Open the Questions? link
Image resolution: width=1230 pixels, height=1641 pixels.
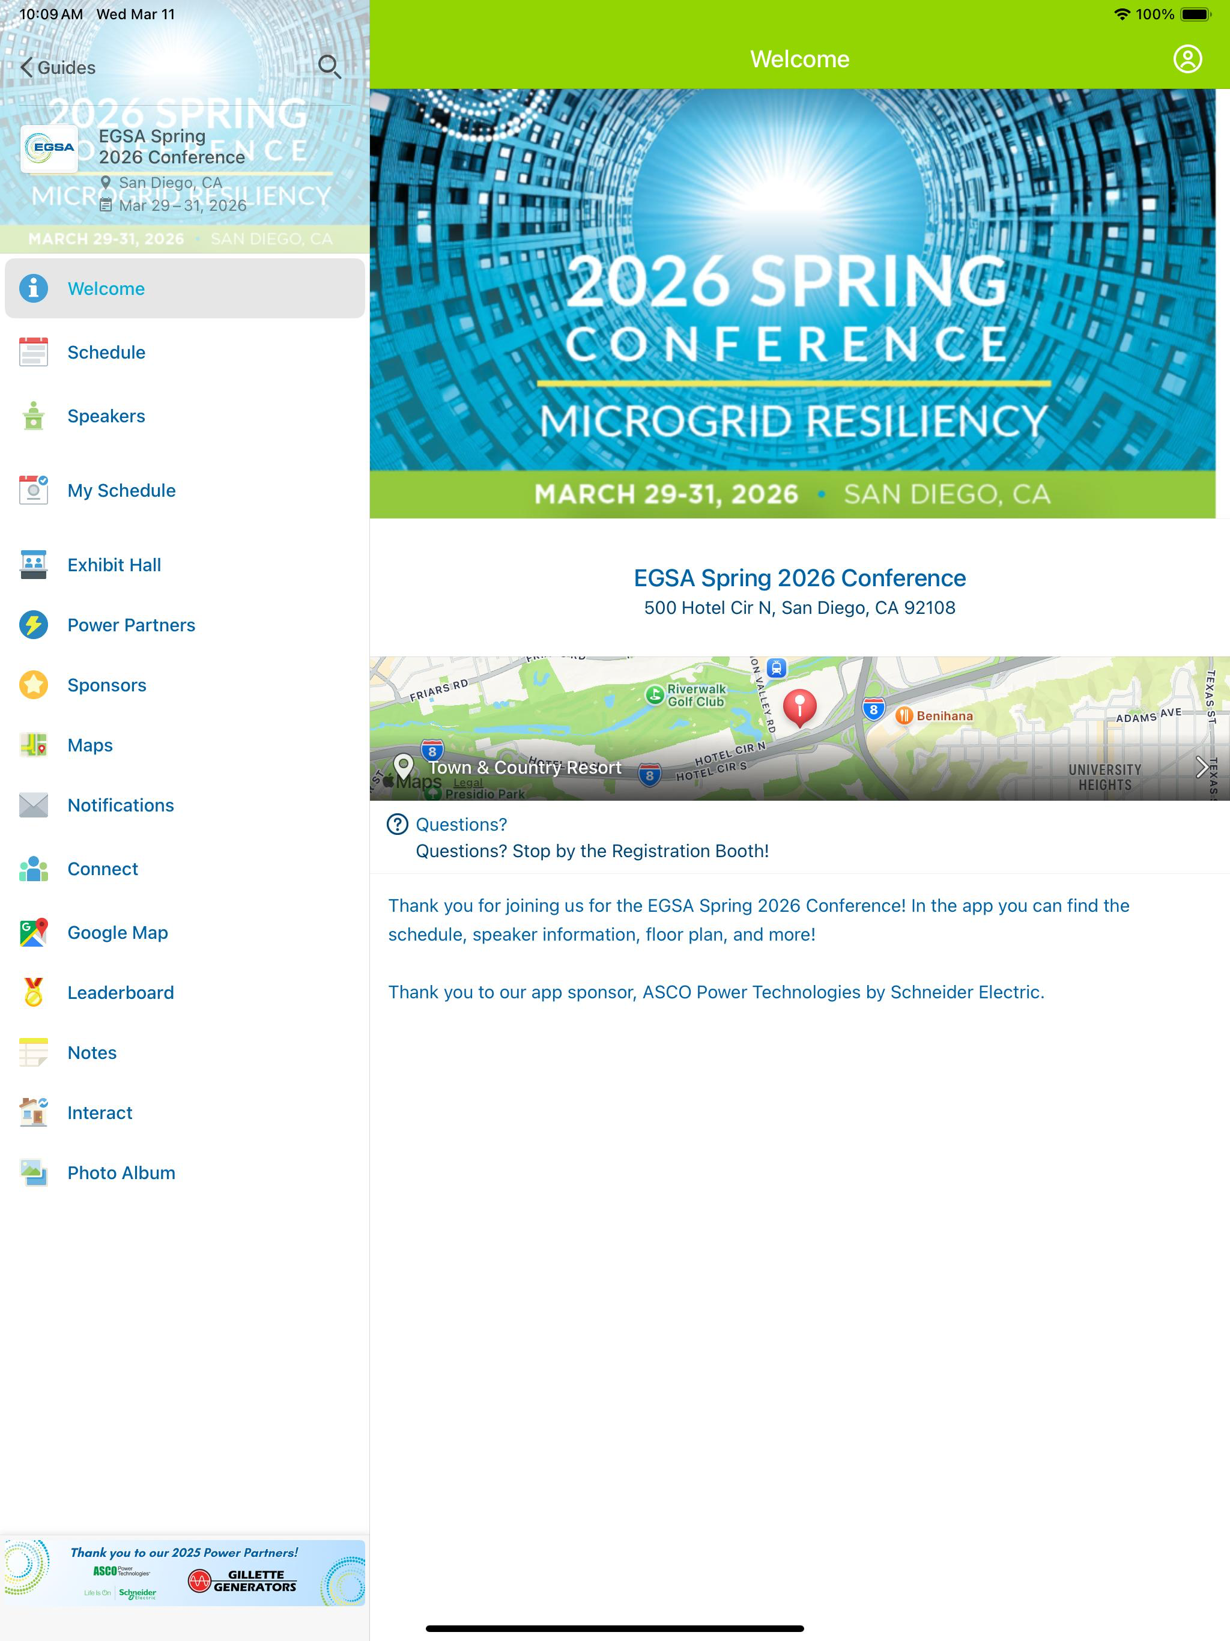pyautogui.click(x=461, y=824)
